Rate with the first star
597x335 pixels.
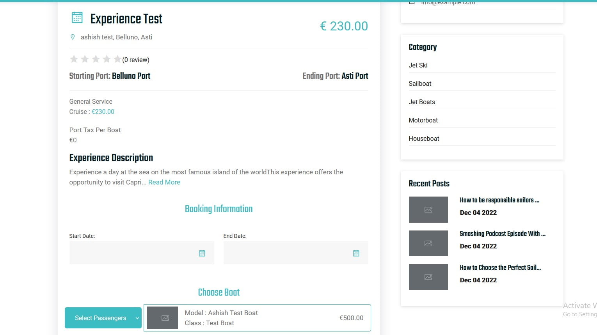coord(74,59)
